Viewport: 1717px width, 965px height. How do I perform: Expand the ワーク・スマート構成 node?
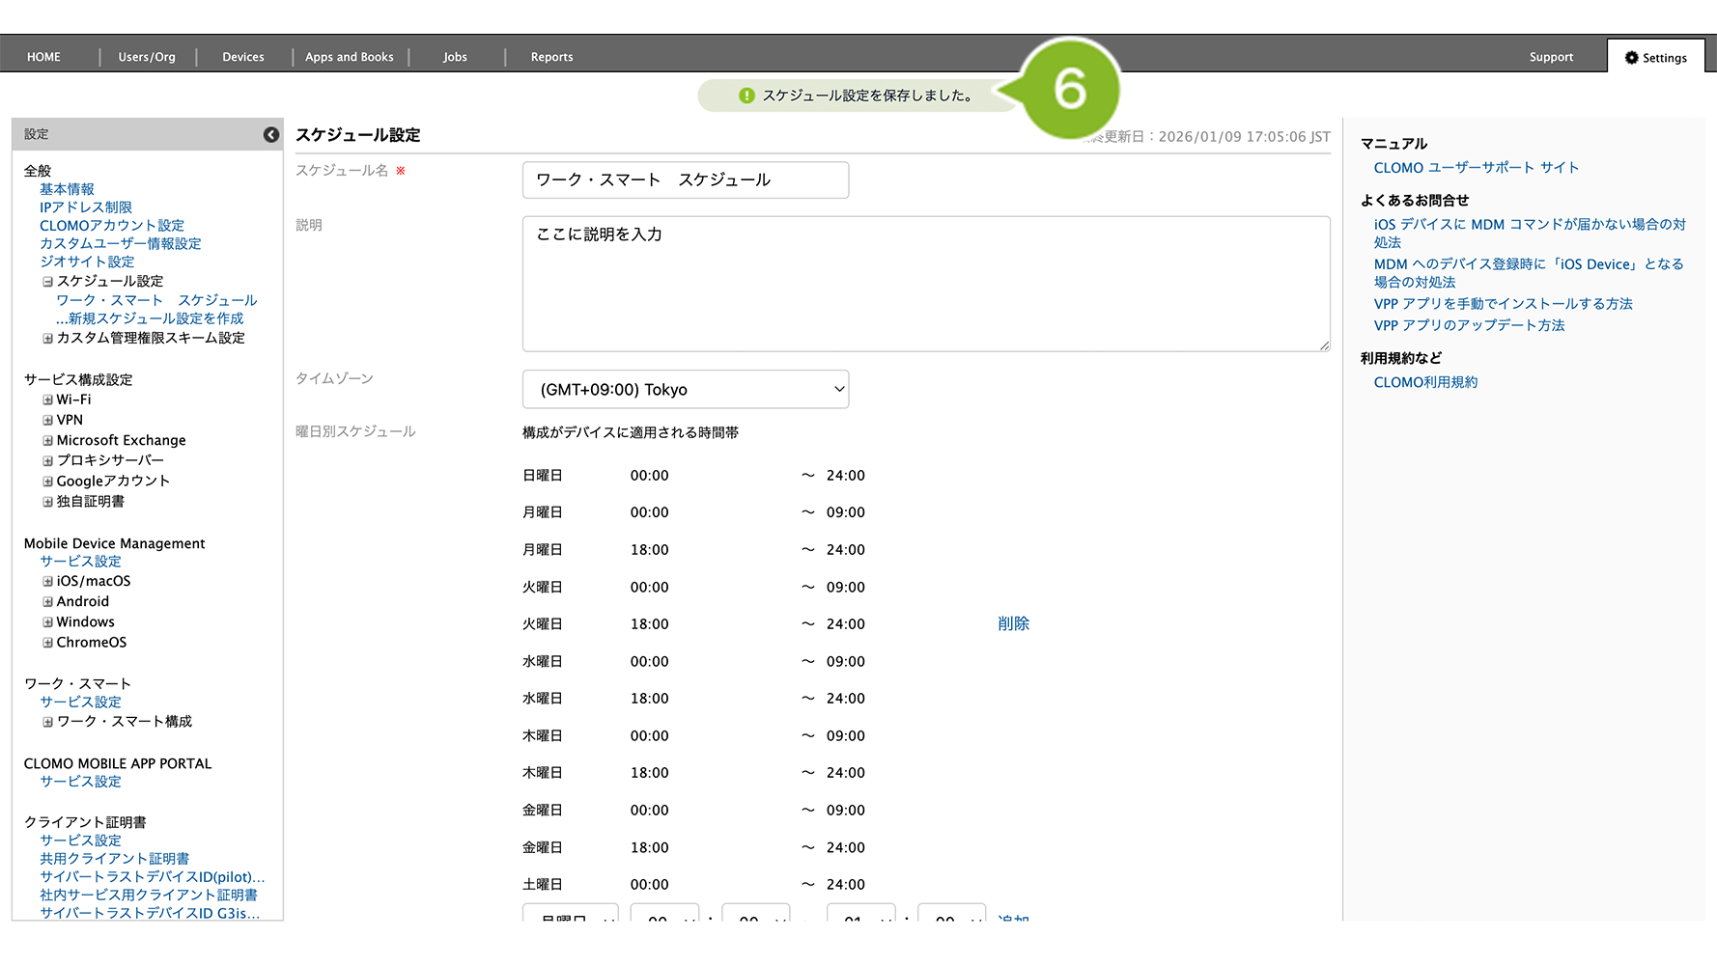pyautogui.click(x=47, y=722)
